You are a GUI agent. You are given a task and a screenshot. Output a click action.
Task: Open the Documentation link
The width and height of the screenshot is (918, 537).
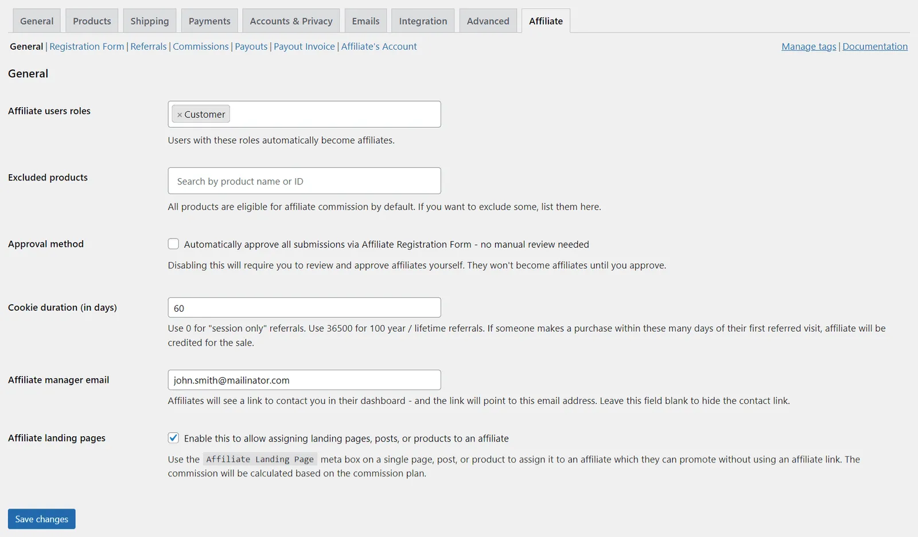(x=875, y=46)
